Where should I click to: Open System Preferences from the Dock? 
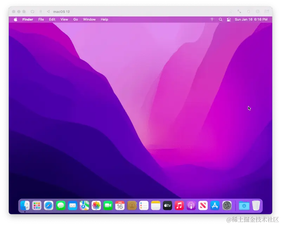[x=227, y=205]
